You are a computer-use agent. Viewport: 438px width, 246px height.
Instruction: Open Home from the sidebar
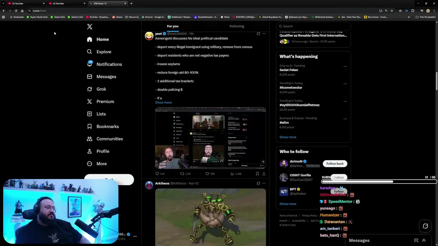(x=98, y=39)
